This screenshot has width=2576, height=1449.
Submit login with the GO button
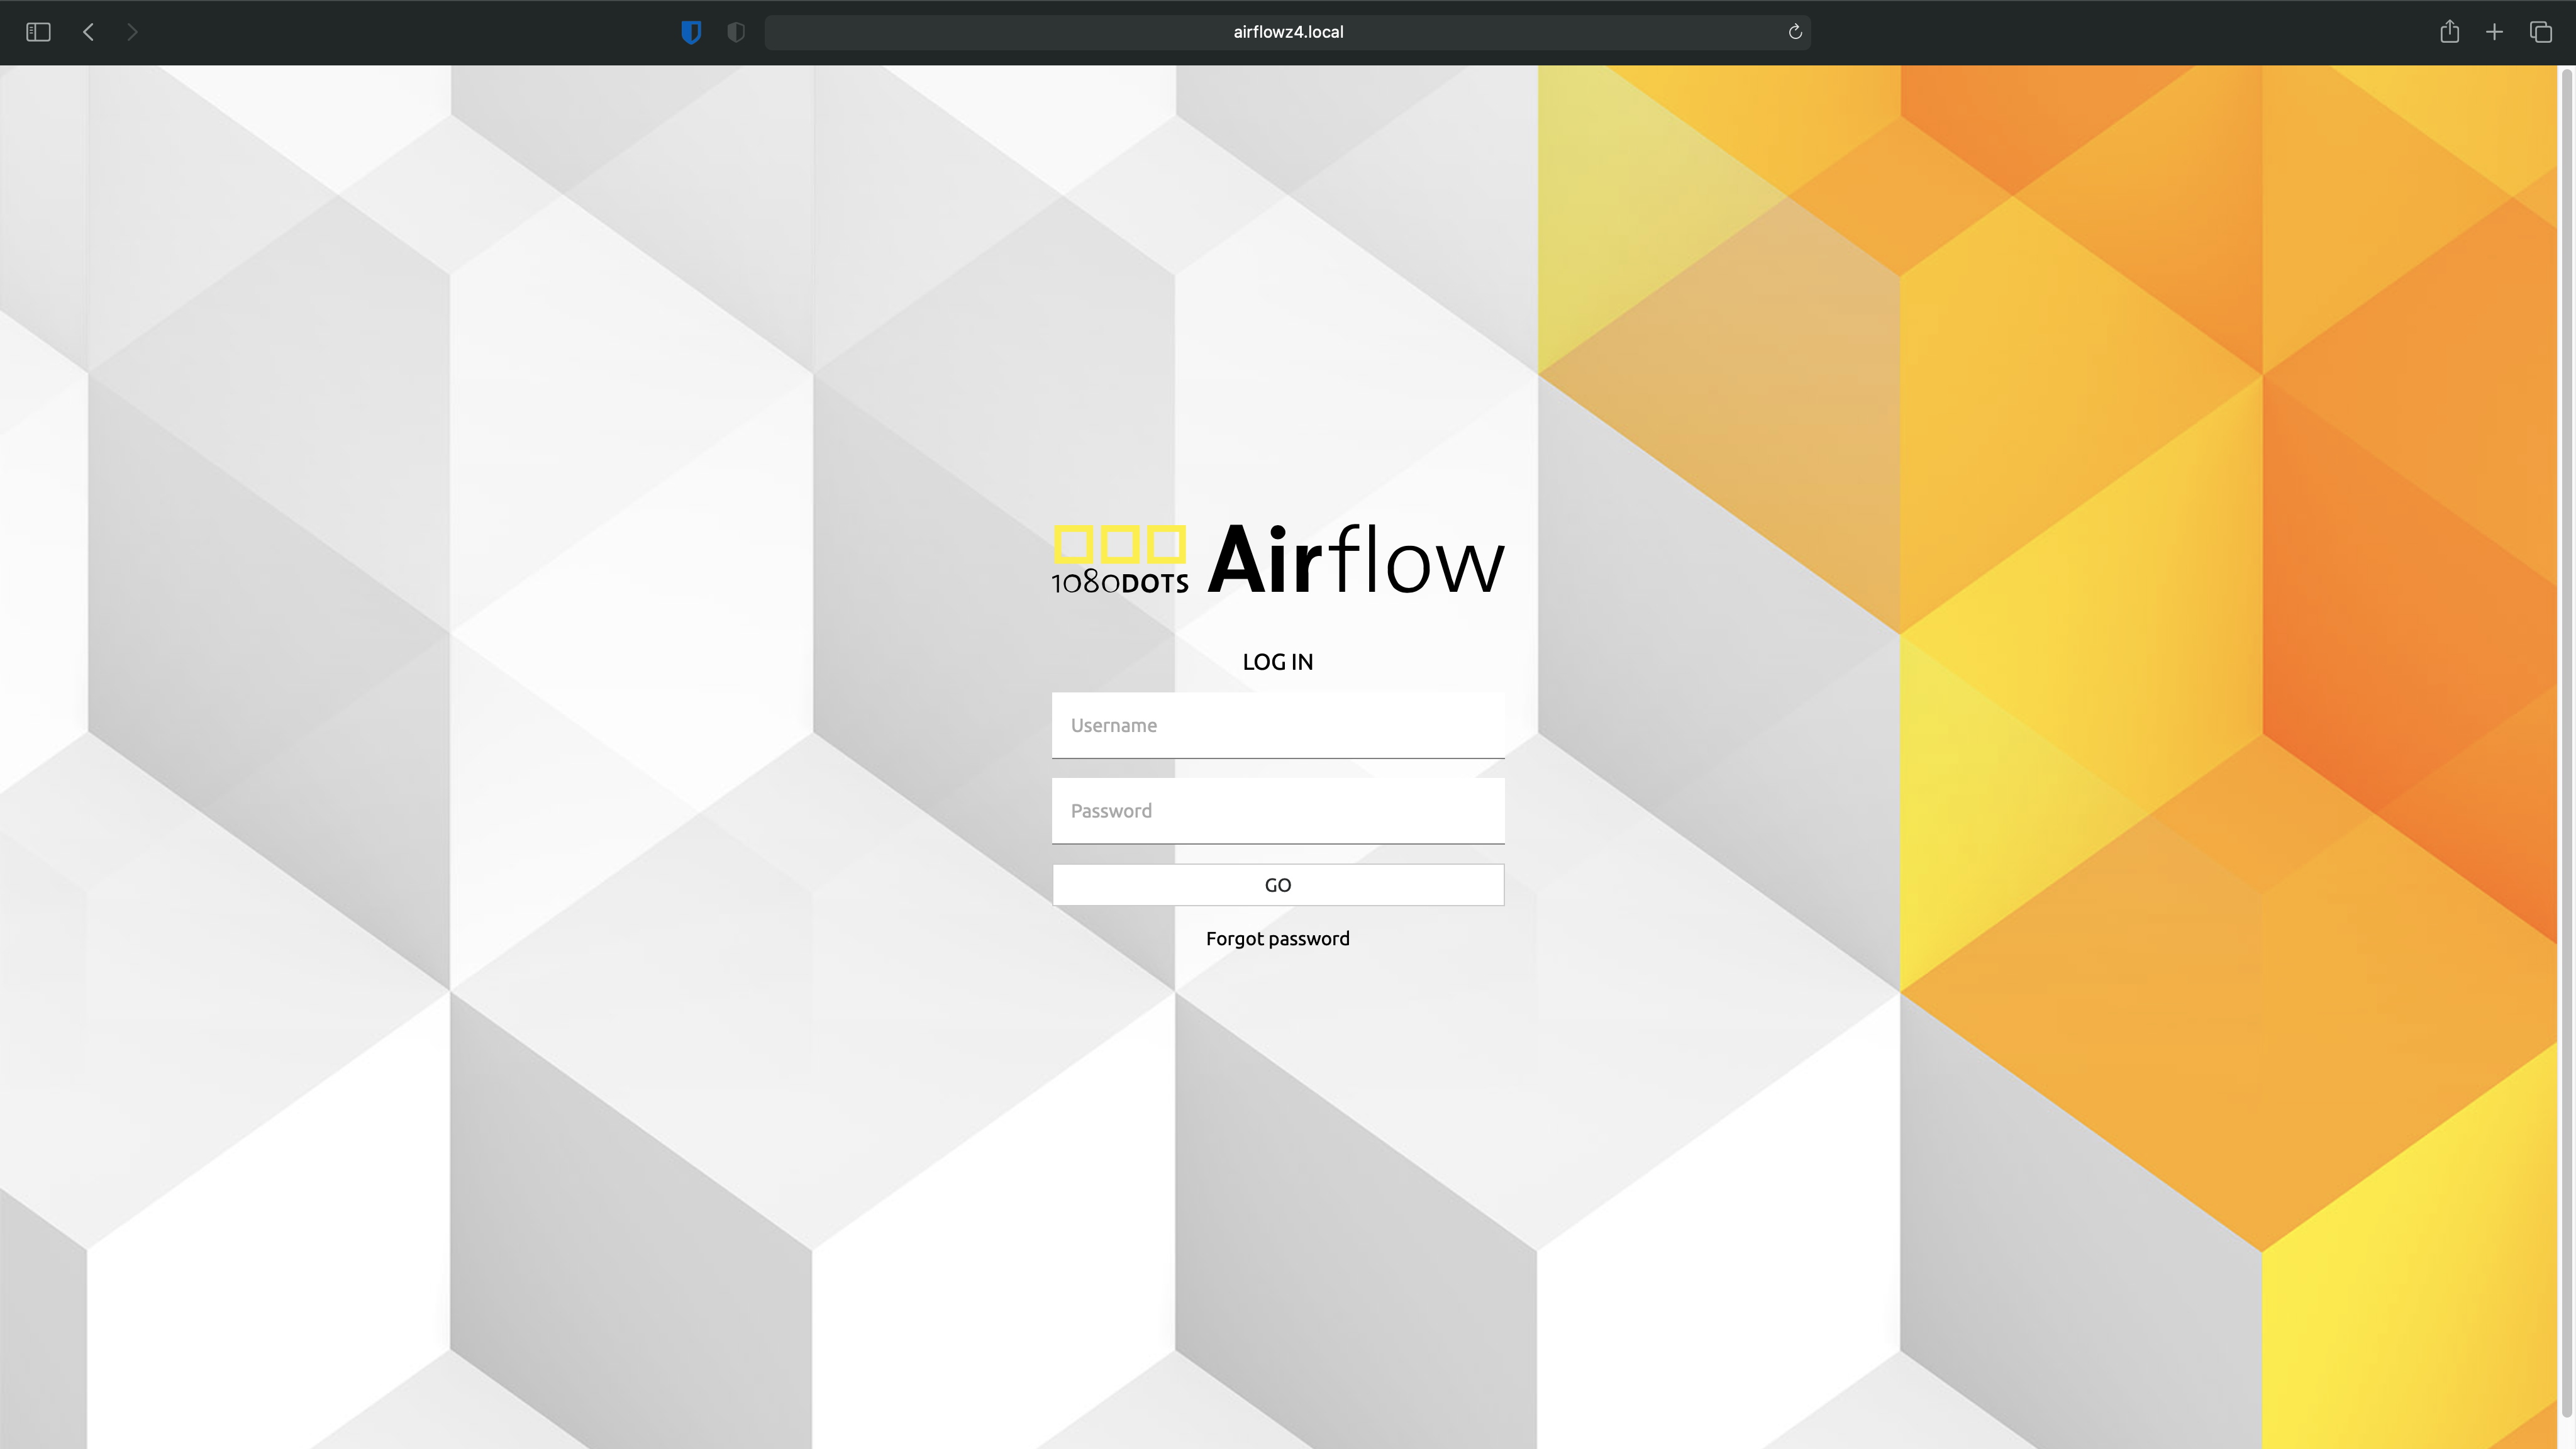1278,885
